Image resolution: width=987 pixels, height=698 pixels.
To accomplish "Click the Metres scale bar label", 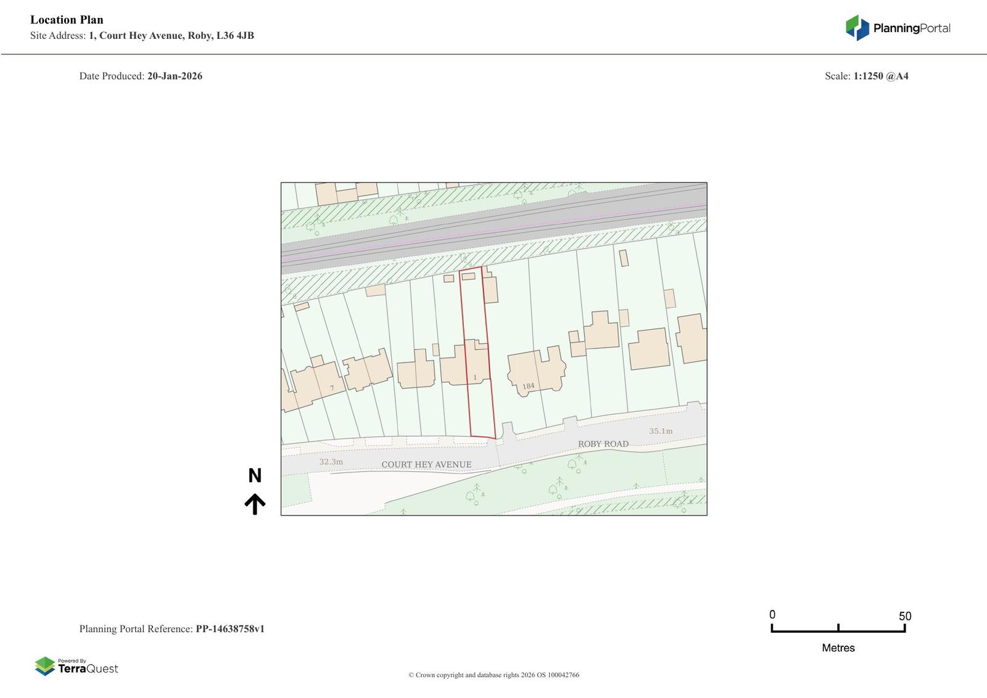I will (x=838, y=647).
